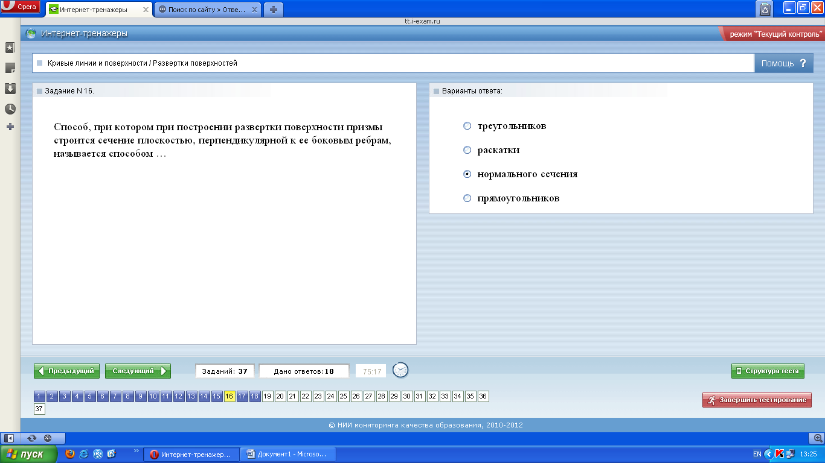825x463 pixels.
Task: Switch to the Интернет-тренажеры browser tab
Action: (x=94, y=10)
